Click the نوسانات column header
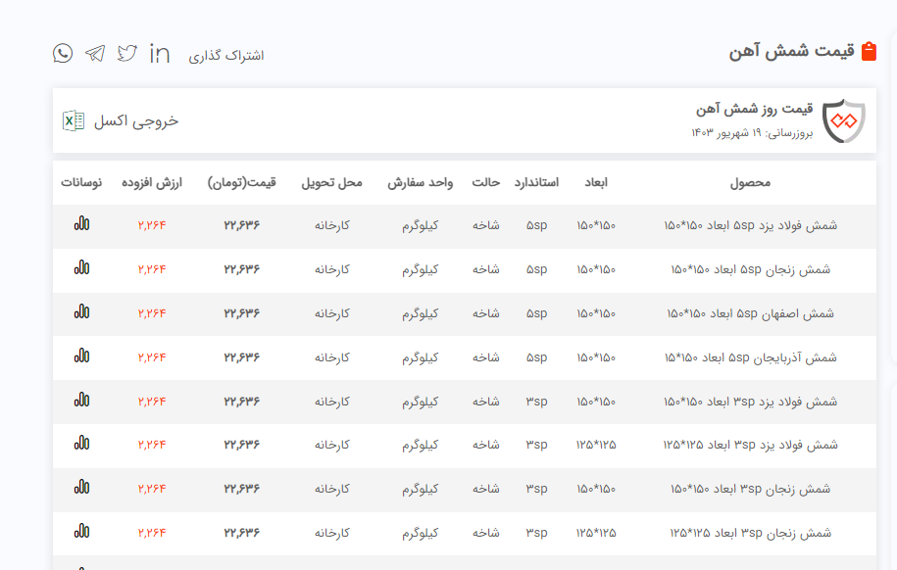Viewport: 897px width, 570px height. (x=81, y=183)
